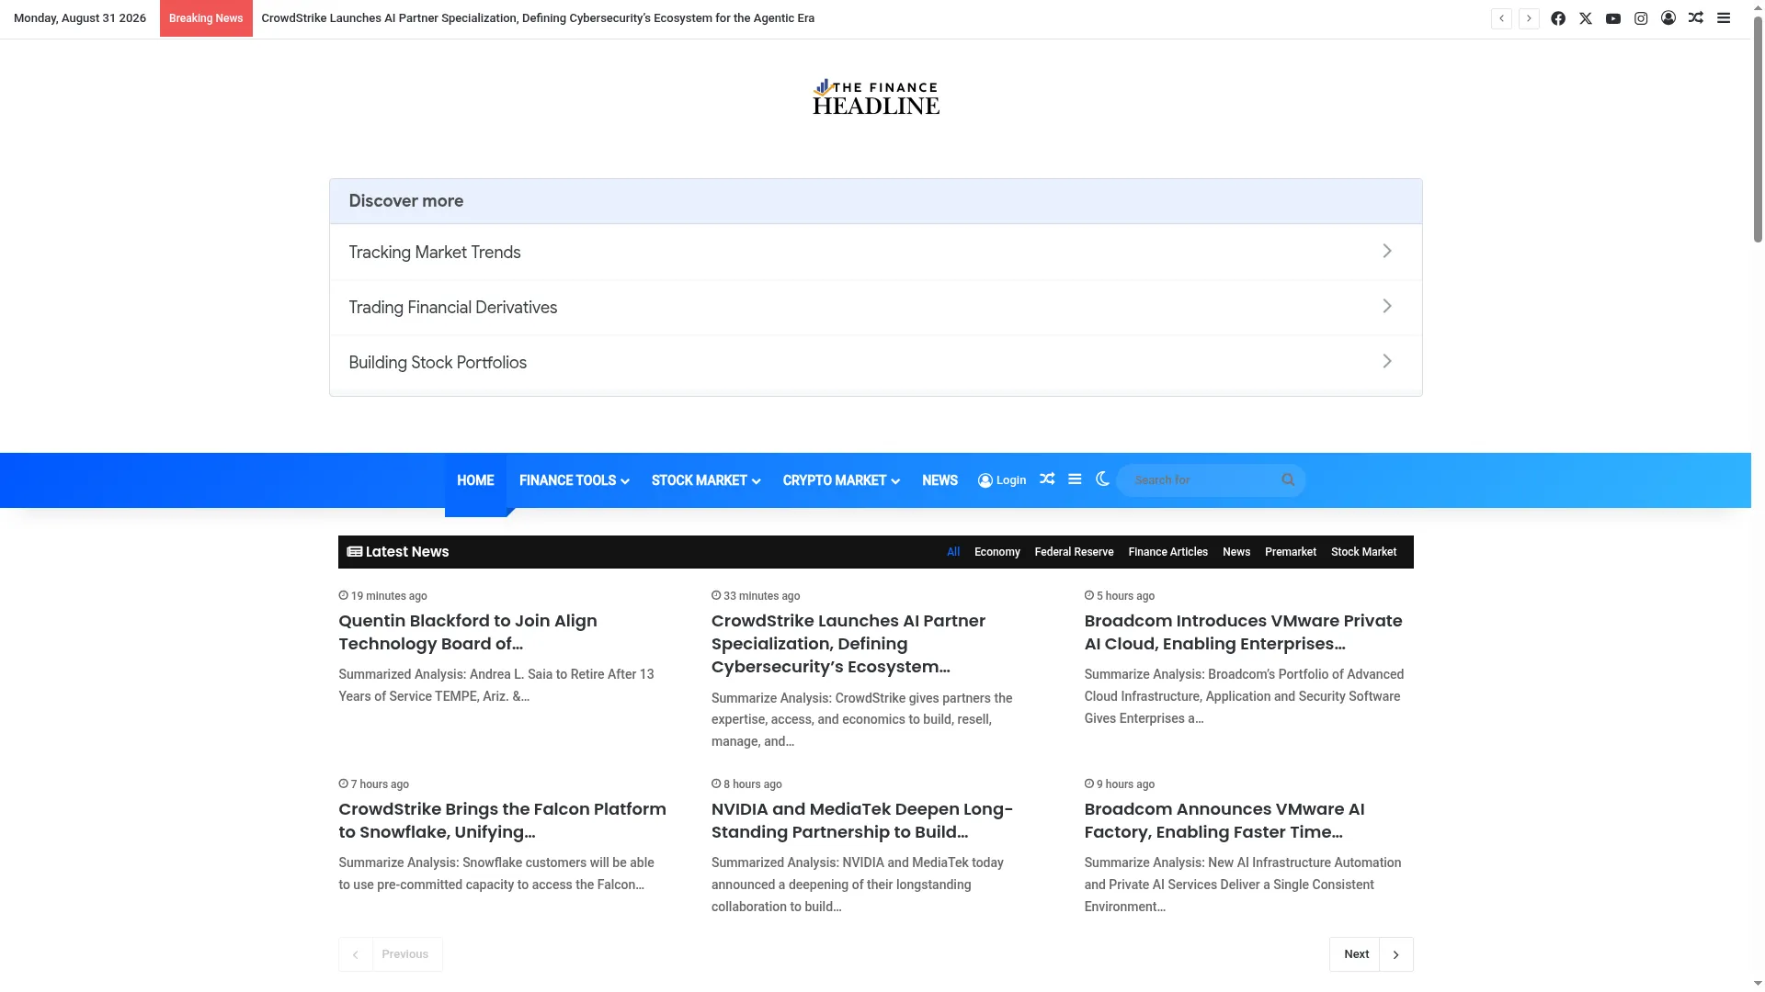Open CrowdStrike Falcon Platform Snowflake article
The height and width of the screenshot is (992, 1765).
point(502,820)
